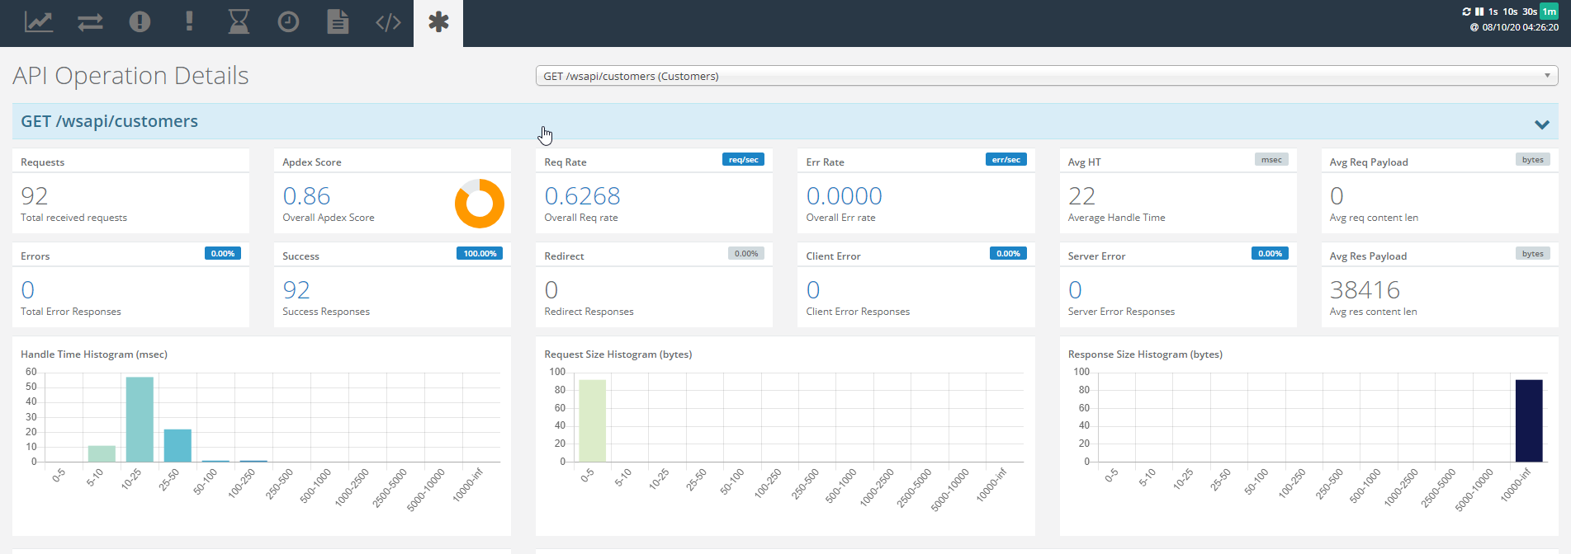
Task: Open the document payload view
Action: coord(338,22)
